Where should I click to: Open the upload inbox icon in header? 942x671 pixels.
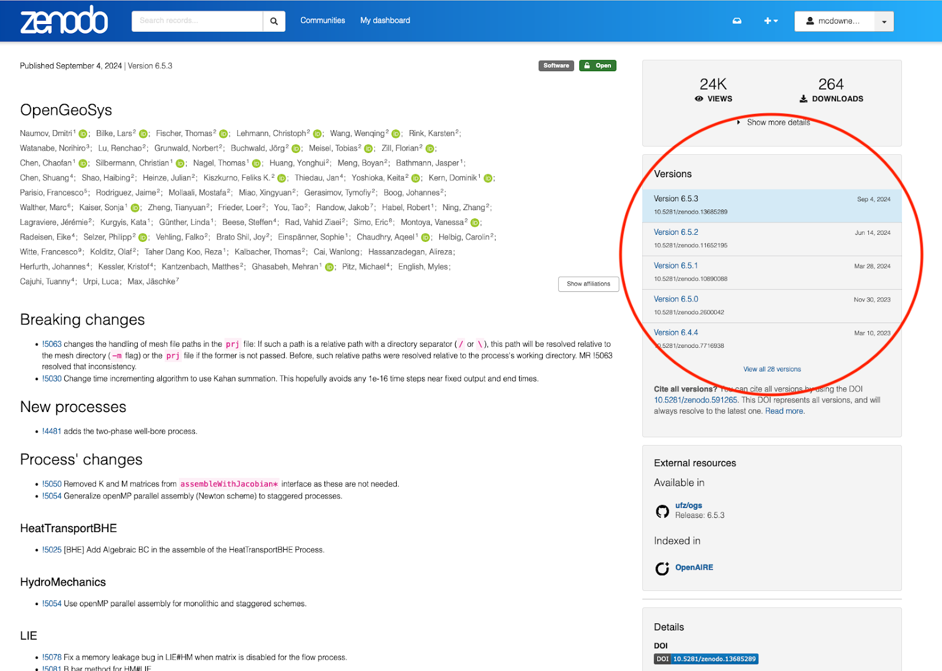[737, 21]
